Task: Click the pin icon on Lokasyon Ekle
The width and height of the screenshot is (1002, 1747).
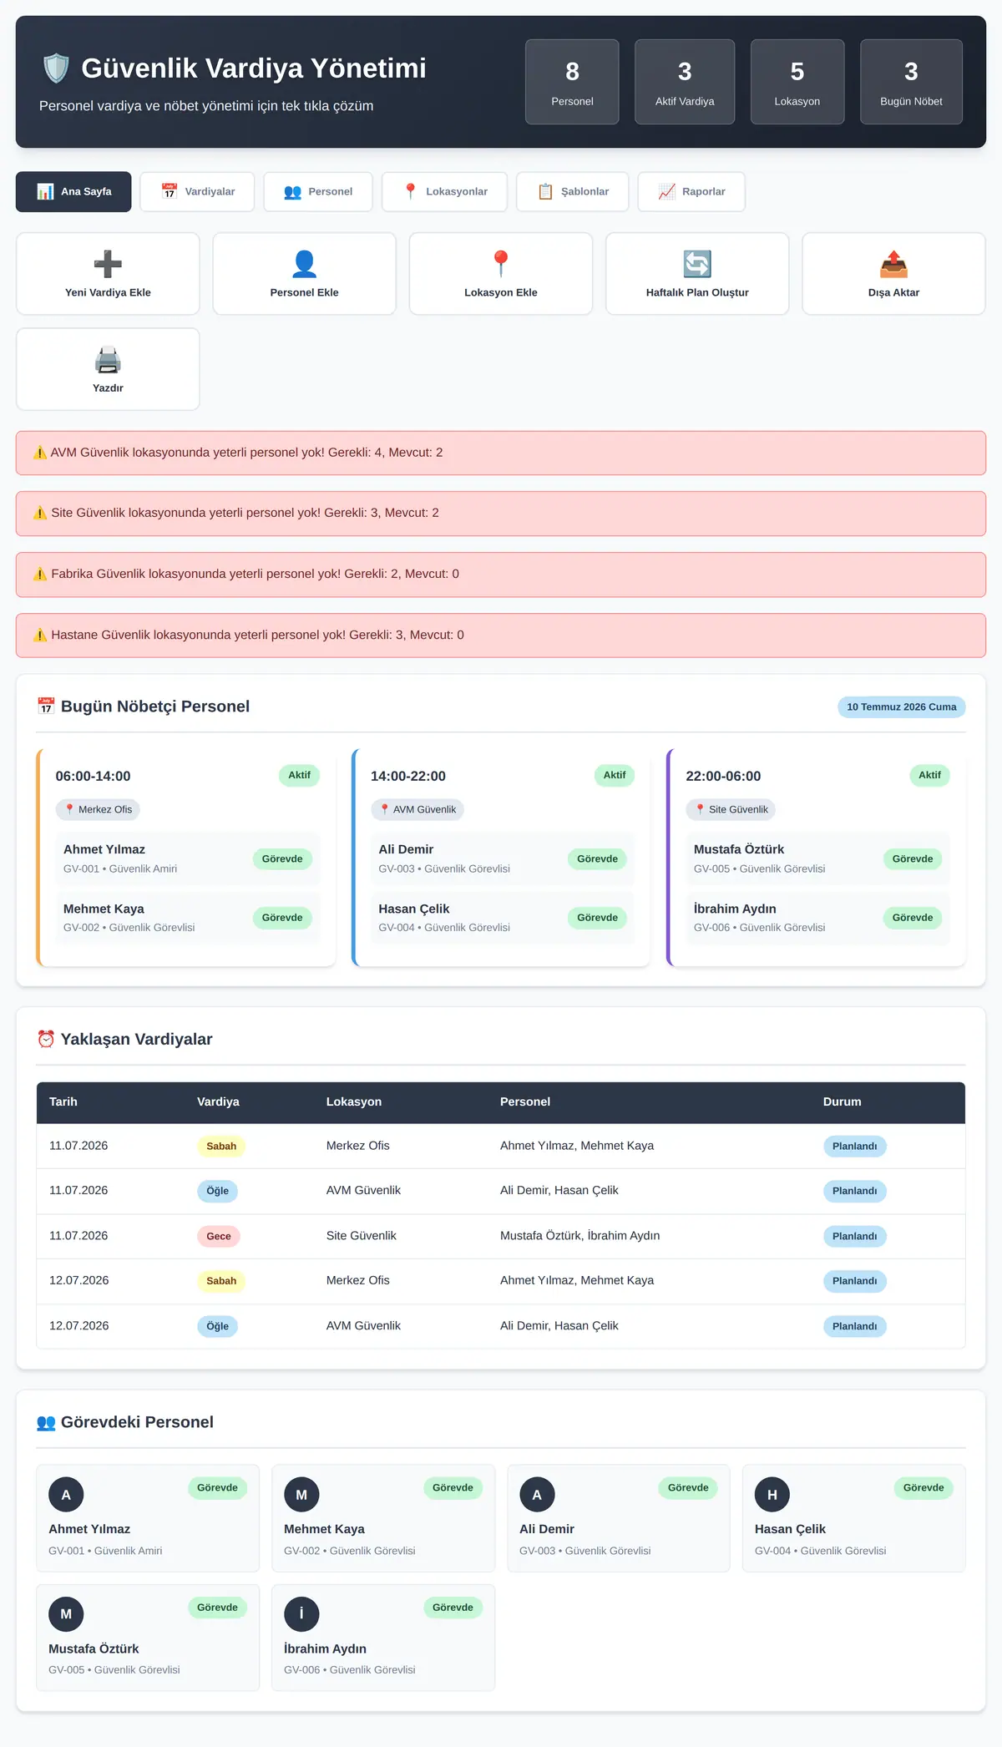Action: pos(501,264)
